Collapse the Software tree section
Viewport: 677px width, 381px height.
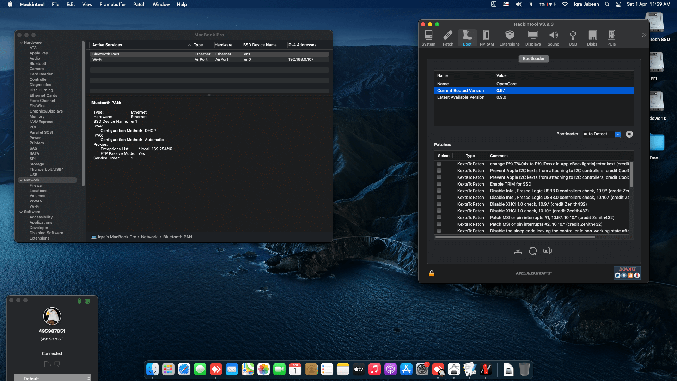21,212
